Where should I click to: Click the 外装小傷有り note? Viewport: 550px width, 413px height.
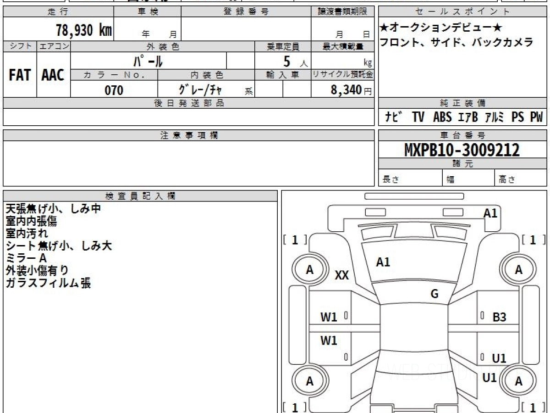pos(37,271)
